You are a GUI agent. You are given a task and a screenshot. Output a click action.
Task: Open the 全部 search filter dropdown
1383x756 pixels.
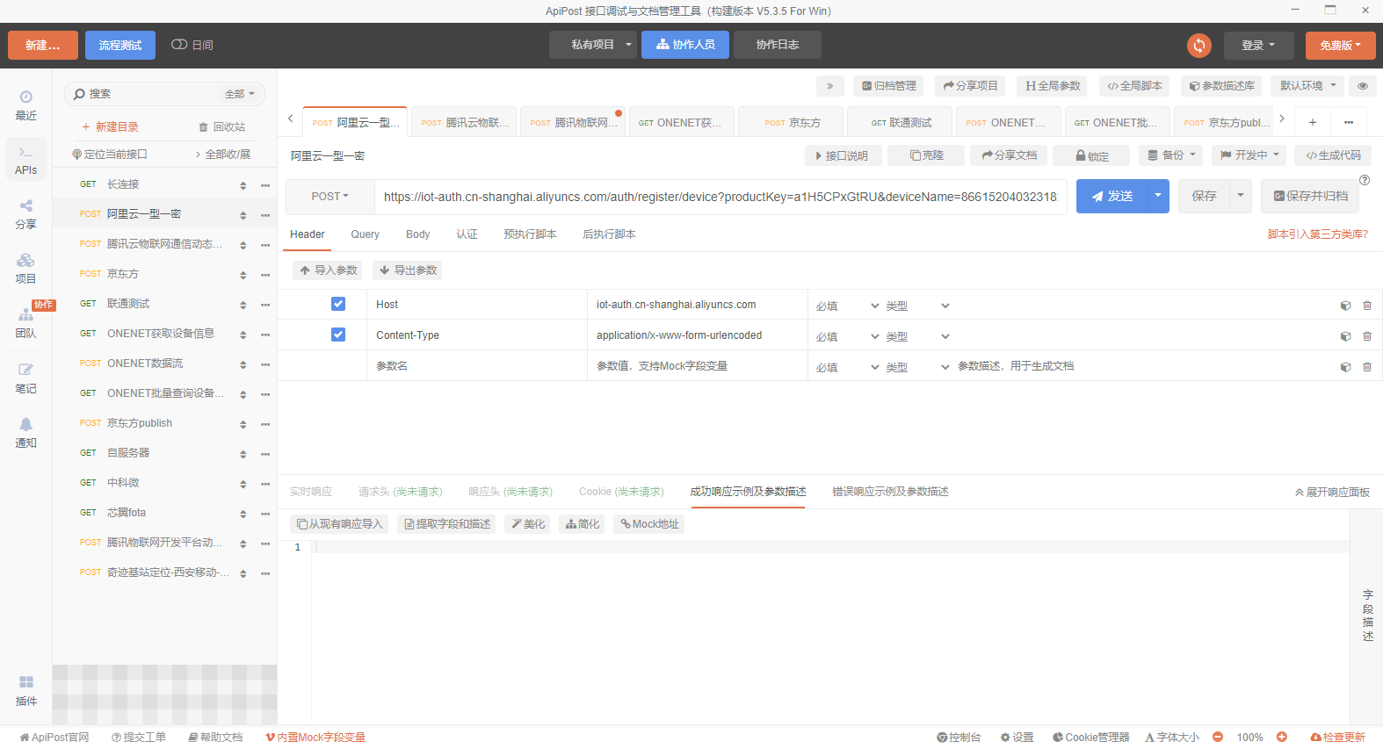pos(240,94)
